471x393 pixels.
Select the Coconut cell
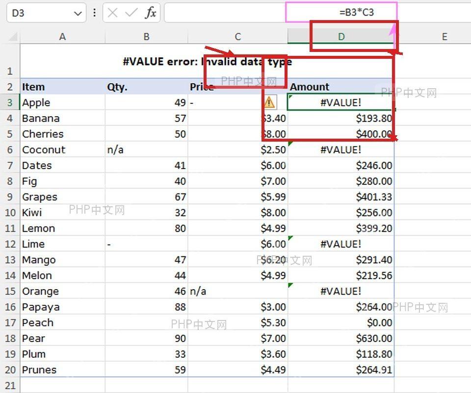[x=62, y=149]
